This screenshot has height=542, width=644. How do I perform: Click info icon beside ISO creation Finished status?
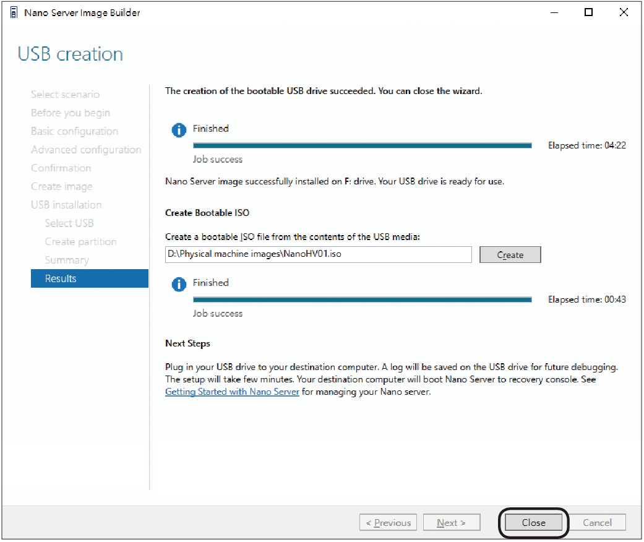[x=179, y=284]
